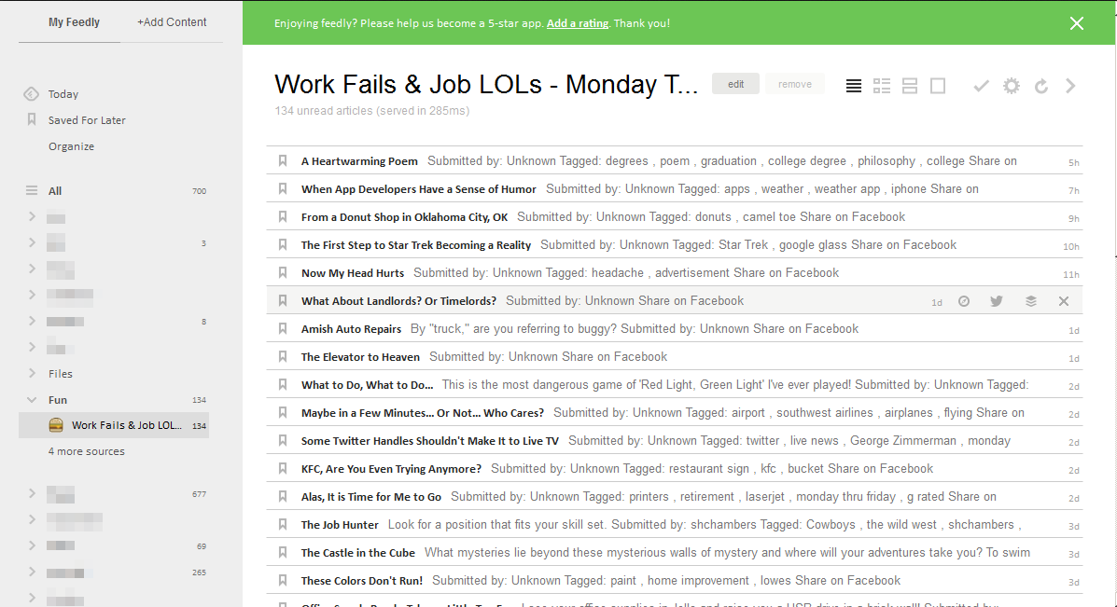
Task: Open feed settings gear icon
Action: 1012,86
